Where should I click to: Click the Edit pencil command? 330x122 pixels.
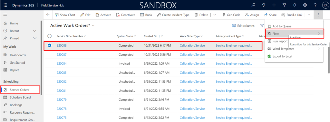tap(85, 15)
